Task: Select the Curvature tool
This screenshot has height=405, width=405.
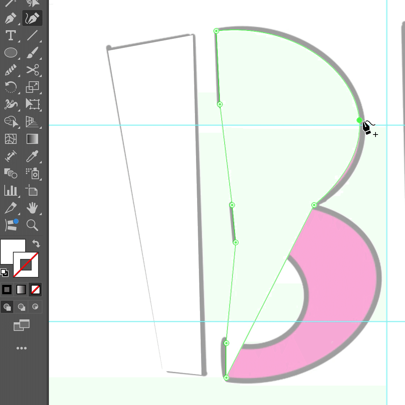Action: 32,18
